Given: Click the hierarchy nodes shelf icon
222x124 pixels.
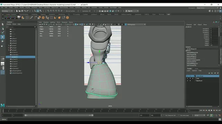Looking at the screenshot, I should (47, 18).
